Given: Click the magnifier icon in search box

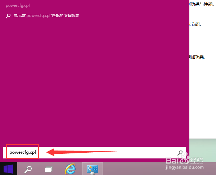Looking at the screenshot, I should (180, 153).
